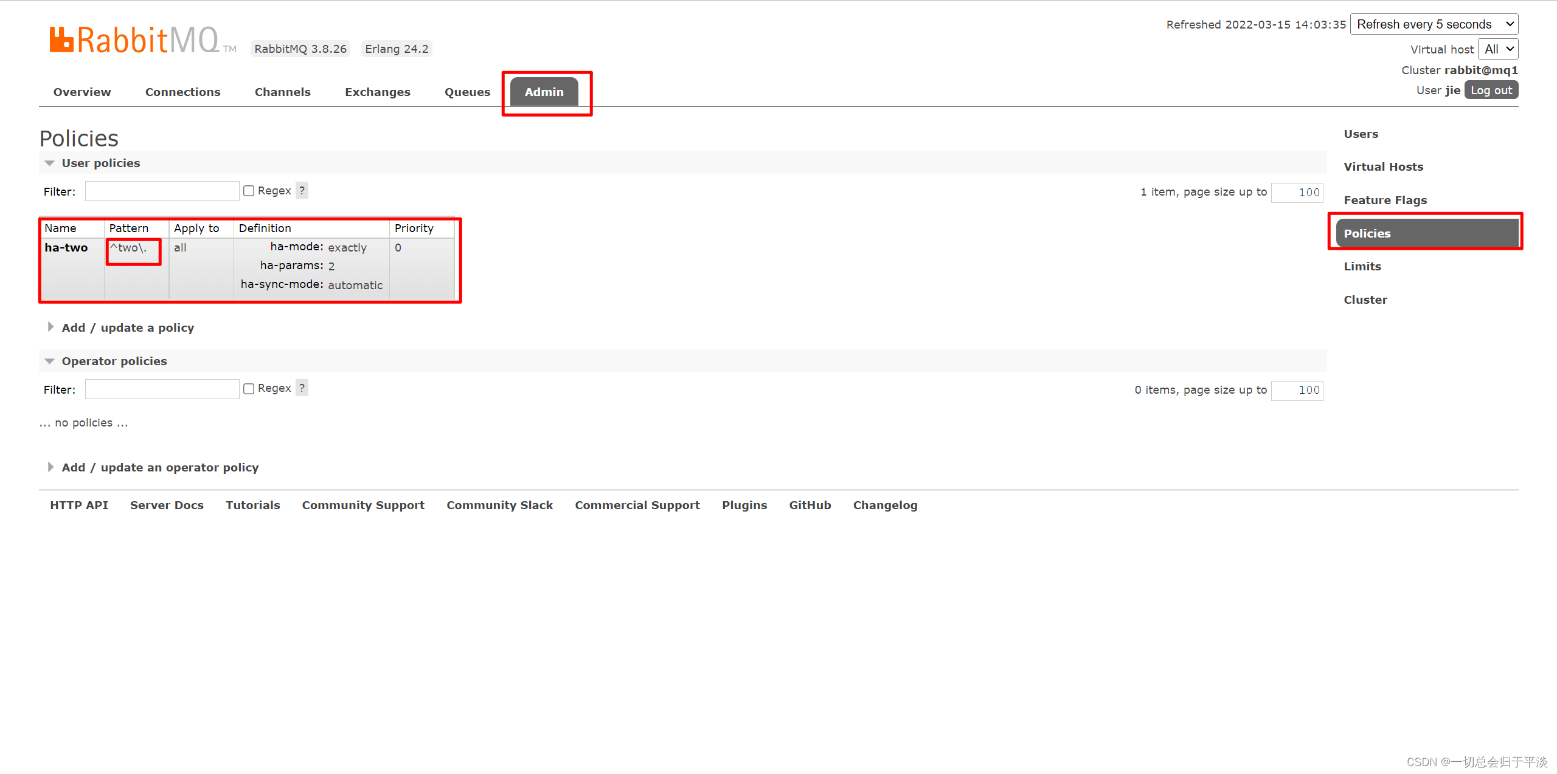The image size is (1557, 774).
Task: Click the user policies filter field
Action: click(162, 191)
